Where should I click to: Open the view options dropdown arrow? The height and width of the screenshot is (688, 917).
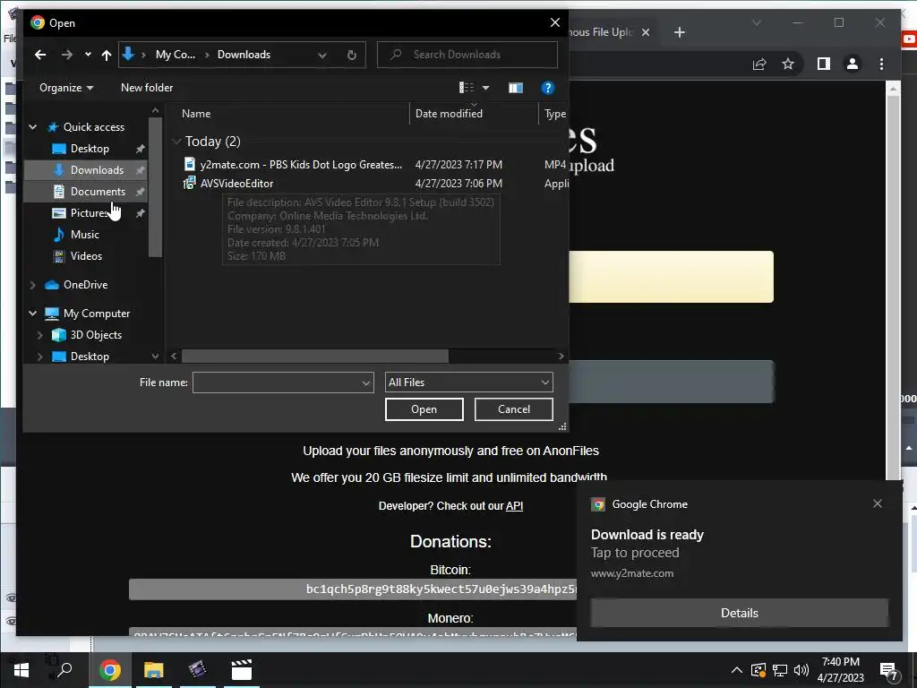click(485, 89)
